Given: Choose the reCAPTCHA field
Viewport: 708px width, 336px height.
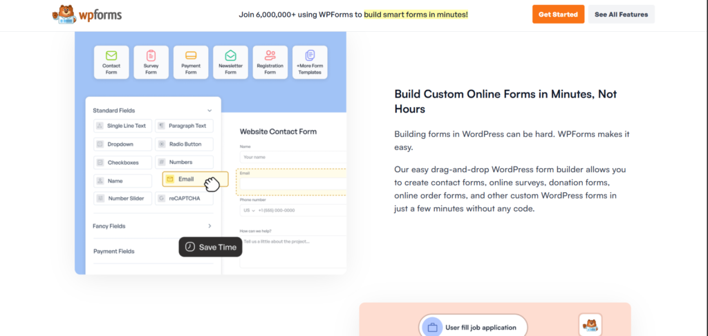Looking at the screenshot, I should (x=184, y=198).
